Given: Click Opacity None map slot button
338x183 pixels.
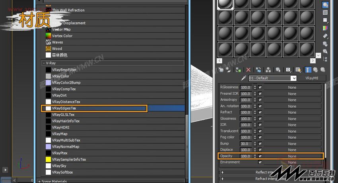Looking at the screenshot, I should tap(292, 156).
